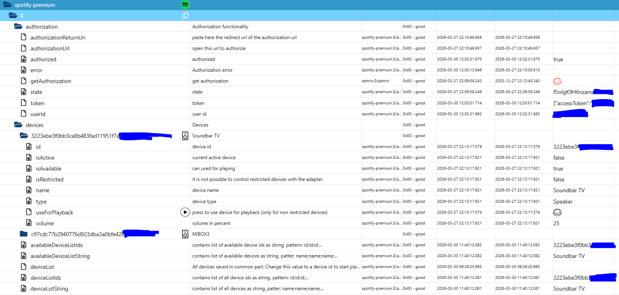Image resolution: width=619 pixels, height=295 pixels.
Task: Click the state icon beside volume
Action: point(29,223)
